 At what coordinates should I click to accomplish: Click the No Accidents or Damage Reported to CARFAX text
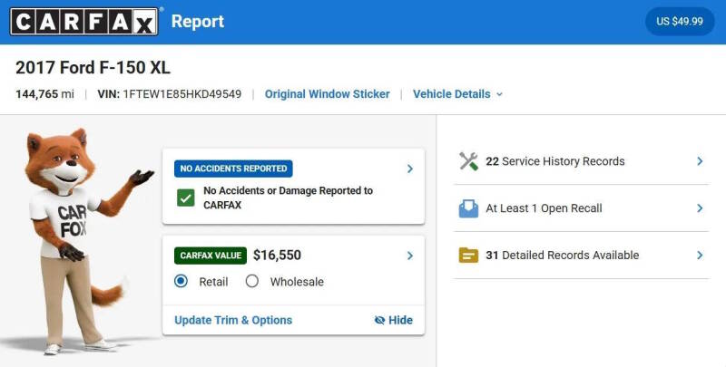(x=288, y=198)
